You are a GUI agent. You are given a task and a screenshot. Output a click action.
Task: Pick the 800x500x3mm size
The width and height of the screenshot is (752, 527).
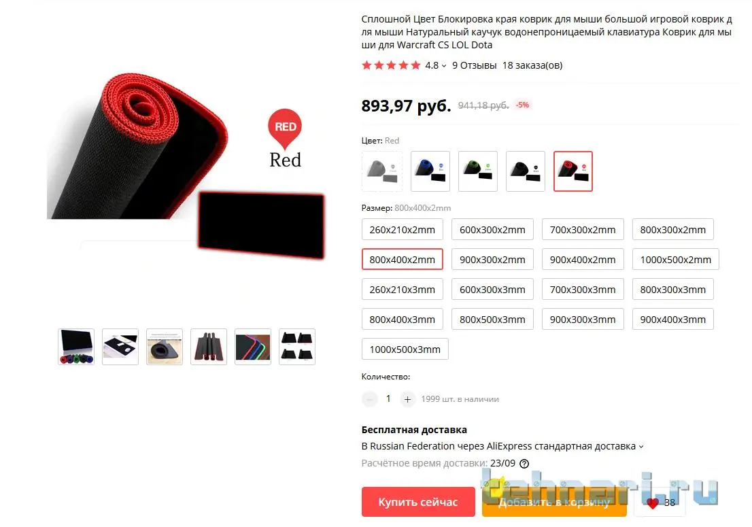pyautogui.click(x=492, y=320)
